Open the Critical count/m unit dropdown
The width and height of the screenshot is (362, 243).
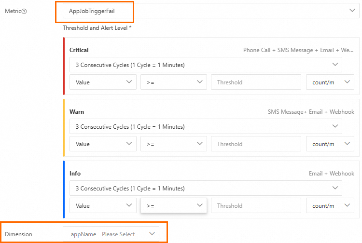[x=330, y=82]
